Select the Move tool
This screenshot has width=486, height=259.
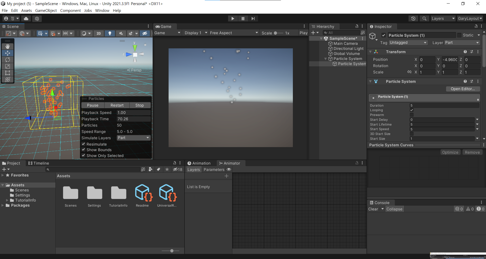click(x=8, y=53)
